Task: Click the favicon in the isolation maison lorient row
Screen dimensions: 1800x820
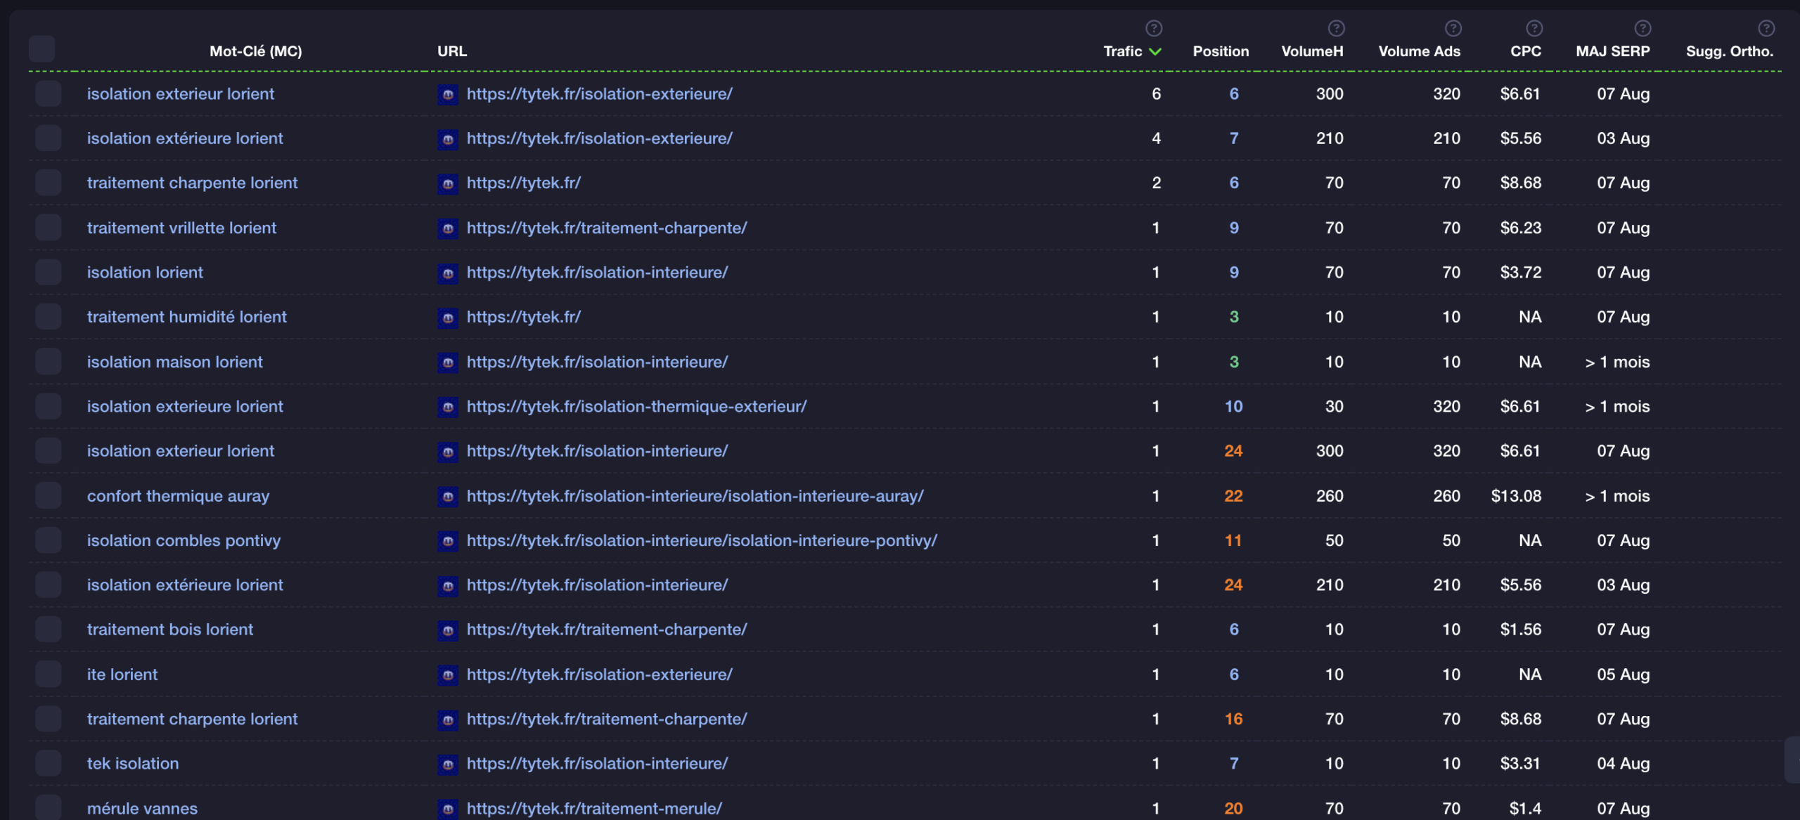Action: click(447, 363)
